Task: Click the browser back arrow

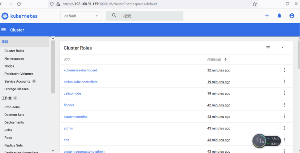Action: coord(2,4)
